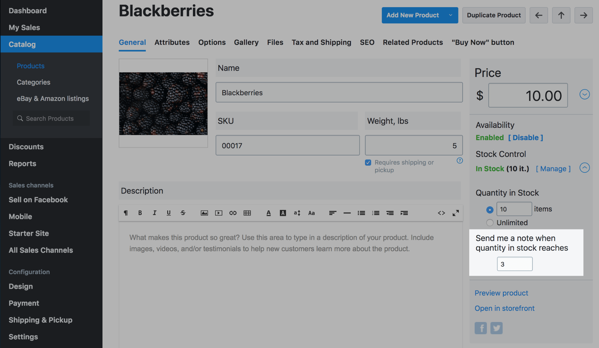Expand the price options chevron
Image resolution: width=599 pixels, height=348 pixels.
(584, 94)
